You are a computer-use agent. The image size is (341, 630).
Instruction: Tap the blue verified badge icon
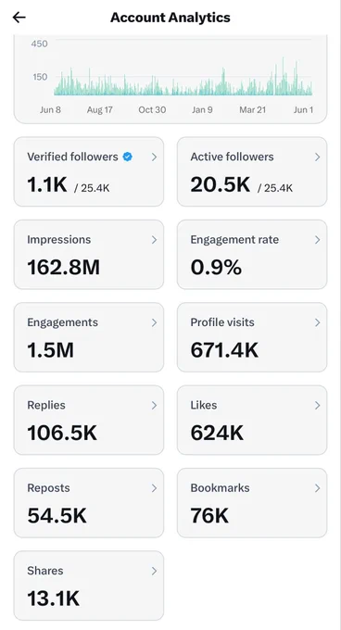click(127, 157)
